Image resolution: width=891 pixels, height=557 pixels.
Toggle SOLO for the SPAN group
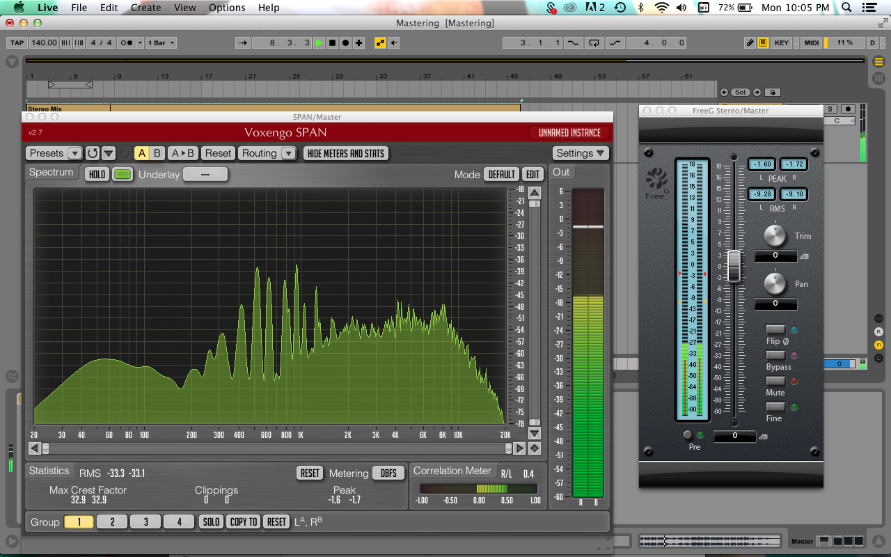tap(212, 521)
